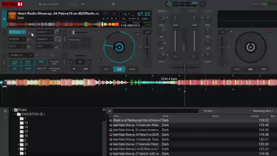Click into the browser search field
The width and height of the screenshot is (277, 156).
(156, 111)
